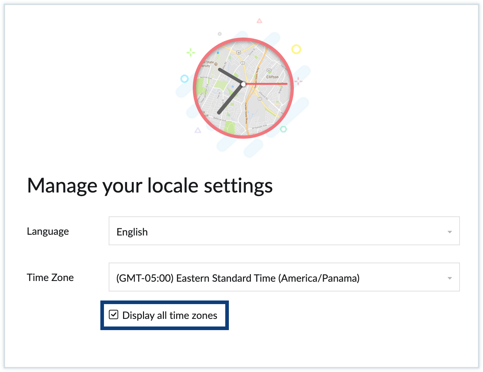Click the blue circle outline left of the clock
Viewport: 483px width, 372px height.
coord(184,78)
